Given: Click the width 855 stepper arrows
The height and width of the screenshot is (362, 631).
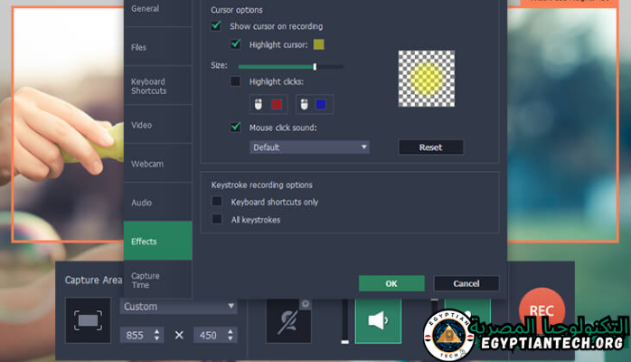Looking at the screenshot, I should click(x=158, y=335).
